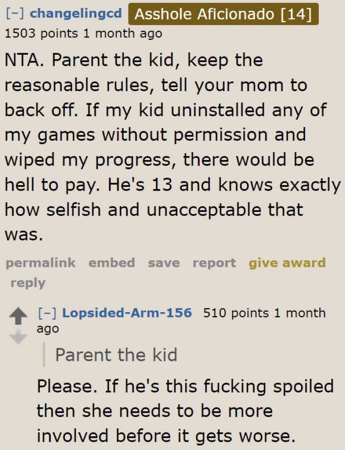Reply to changelingcd's comment
The height and width of the screenshot is (450, 345).
(28, 283)
